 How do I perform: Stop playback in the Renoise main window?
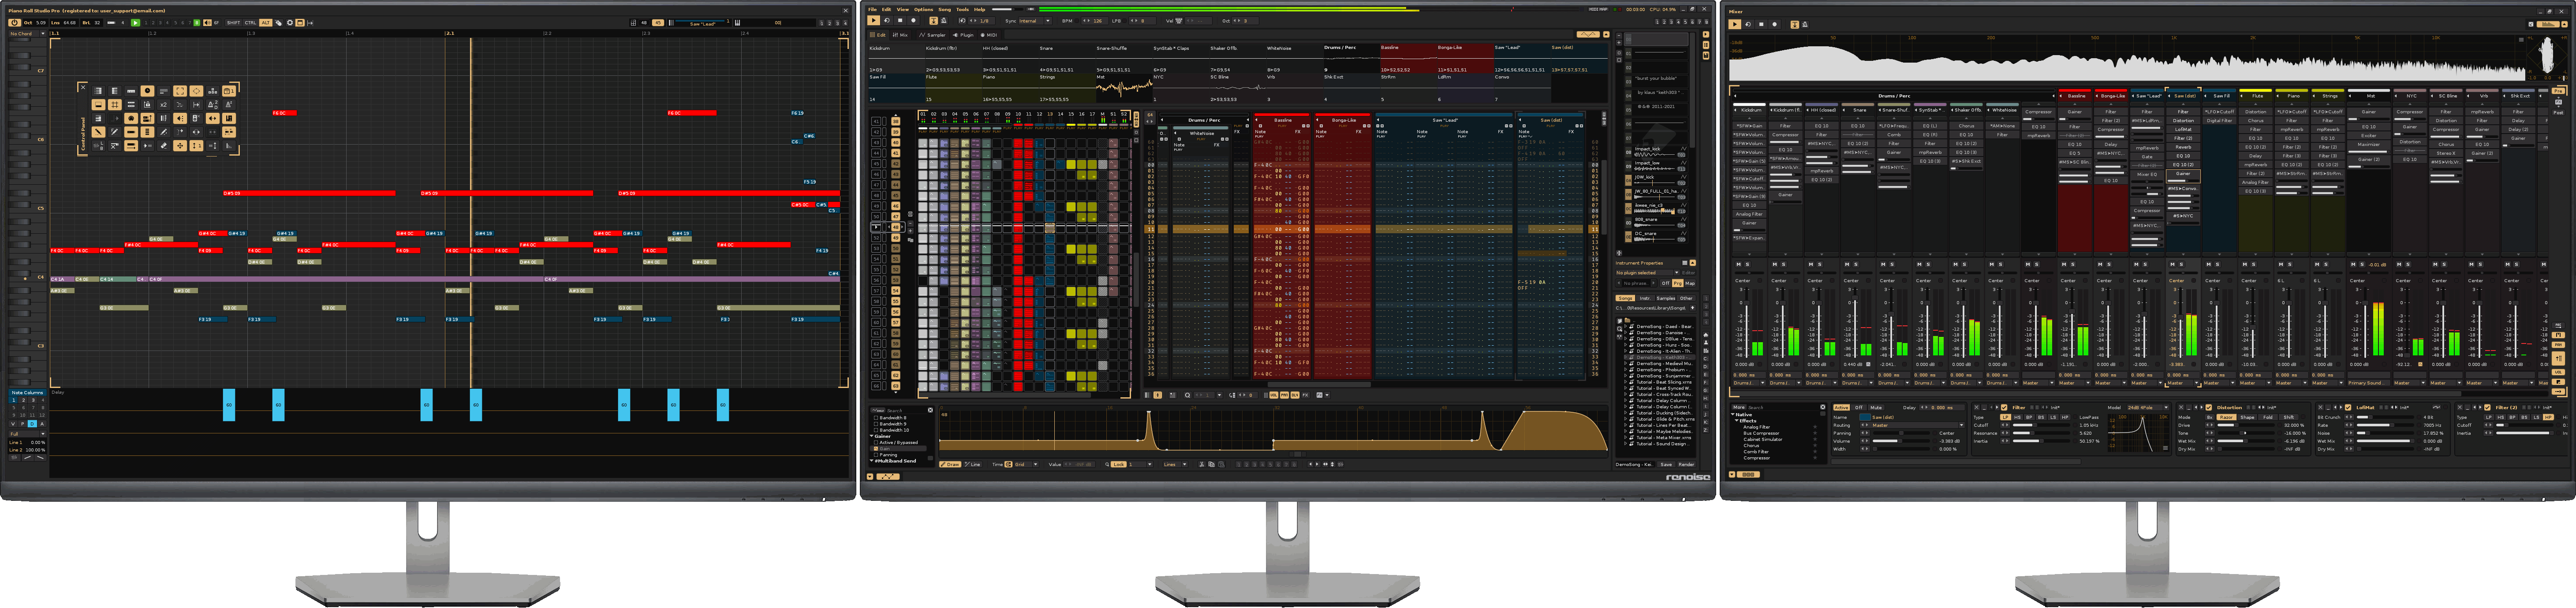click(x=899, y=20)
